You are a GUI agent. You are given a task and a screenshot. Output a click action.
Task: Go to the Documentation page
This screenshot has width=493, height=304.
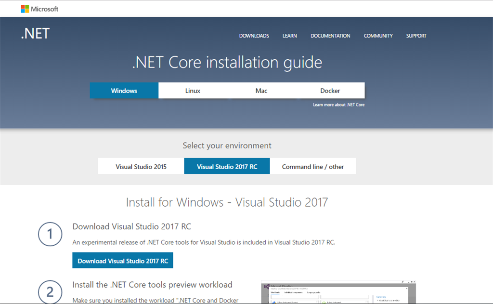pyautogui.click(x=330, y=36)
